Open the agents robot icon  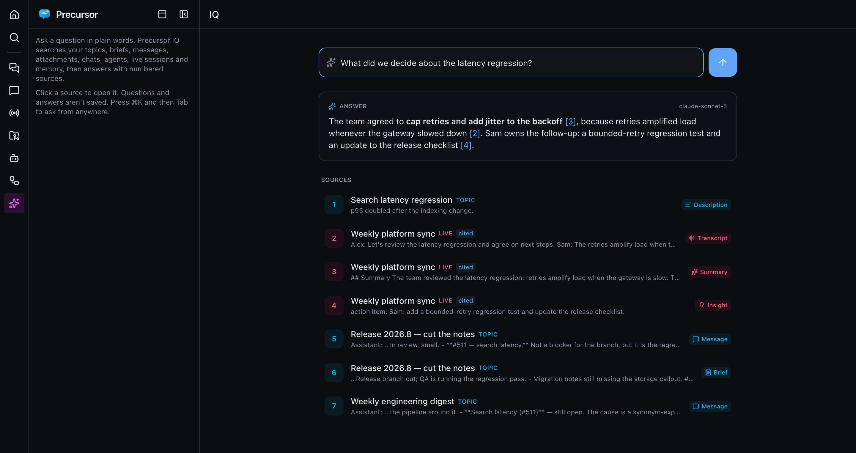(14, 158)
